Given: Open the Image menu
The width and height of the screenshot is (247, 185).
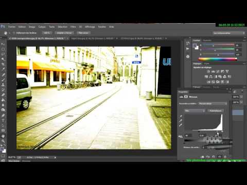Looking at the screenshot, I should pos(32,27).
